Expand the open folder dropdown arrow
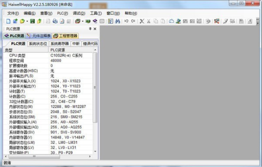 click(27, 21)
